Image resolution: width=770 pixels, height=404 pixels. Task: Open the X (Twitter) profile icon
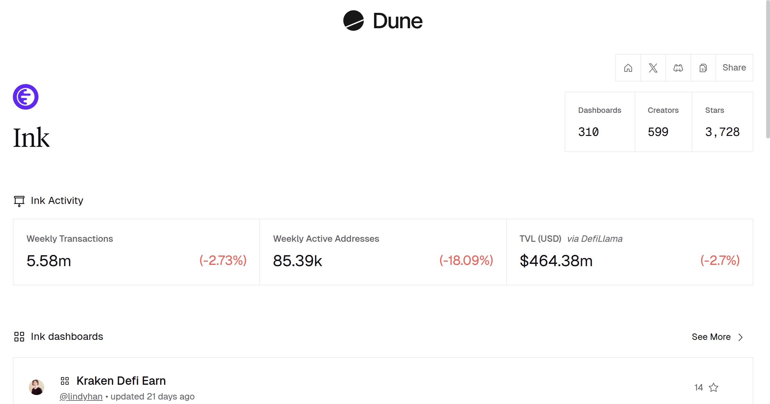pos(653,68)
